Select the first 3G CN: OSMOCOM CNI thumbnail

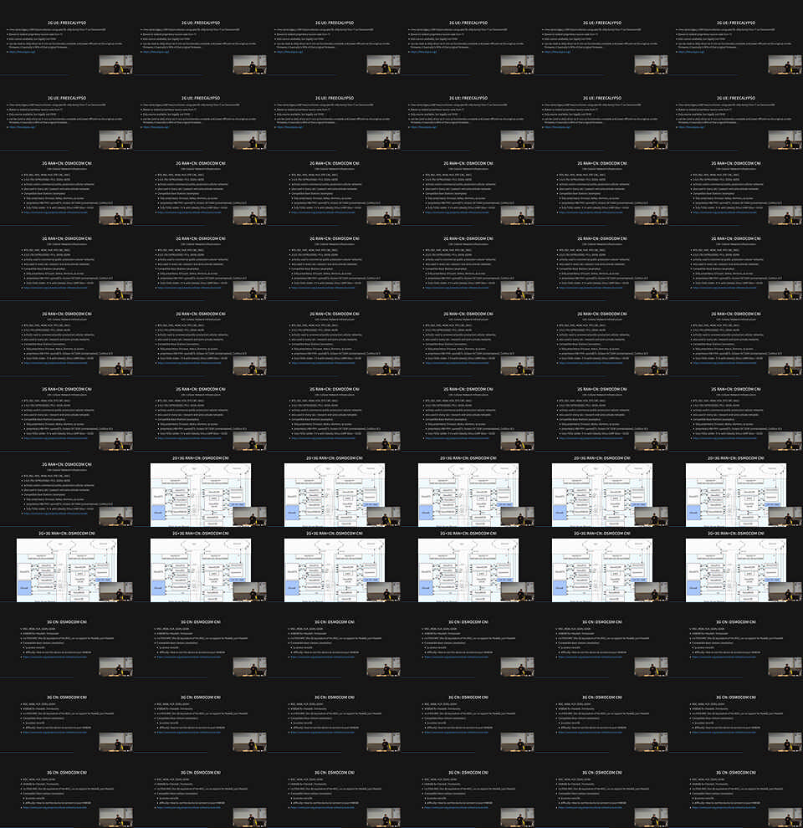[67, 640]
